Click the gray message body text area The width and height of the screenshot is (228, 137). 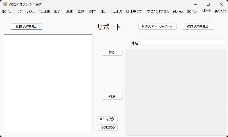[x=175, y=93]
